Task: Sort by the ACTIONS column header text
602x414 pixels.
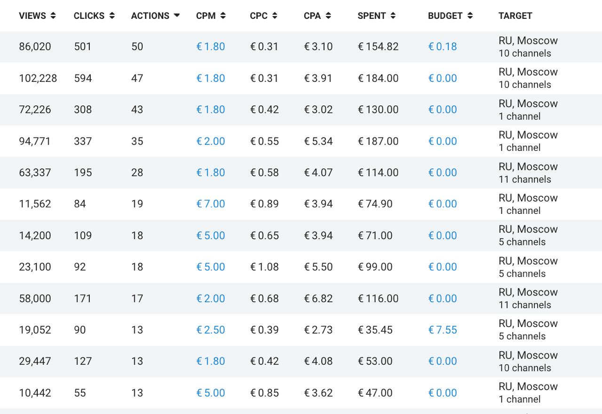Action: (150, 16)
